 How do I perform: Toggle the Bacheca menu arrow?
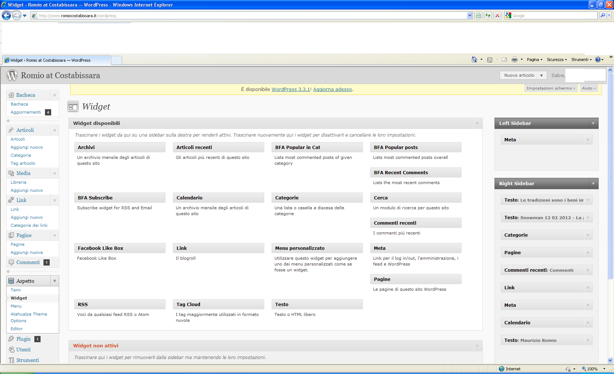[54, 95]
